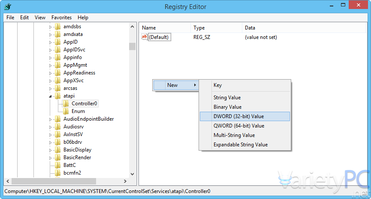Click the atapi folder icon
371x199 pixels.
point(58,96)
